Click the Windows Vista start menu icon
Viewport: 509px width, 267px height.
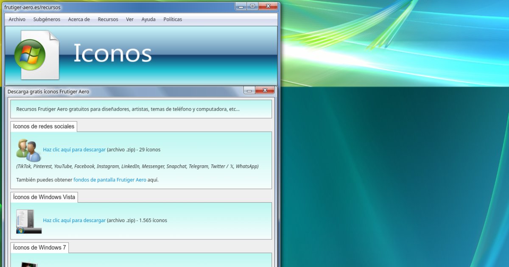29,221
